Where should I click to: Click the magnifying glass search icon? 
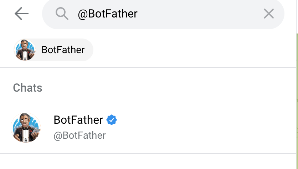click(x=62, y=14)
